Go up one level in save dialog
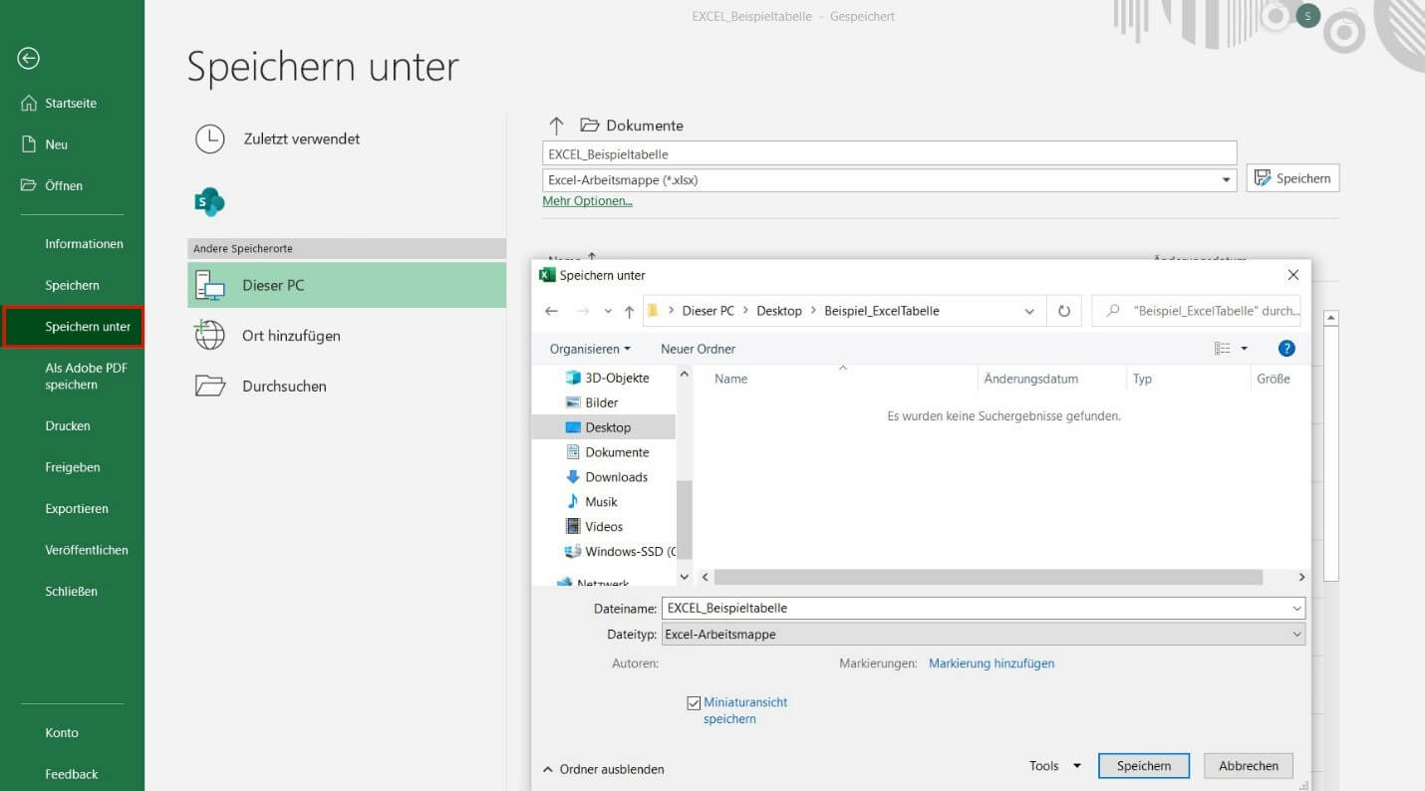 point(629,311)
